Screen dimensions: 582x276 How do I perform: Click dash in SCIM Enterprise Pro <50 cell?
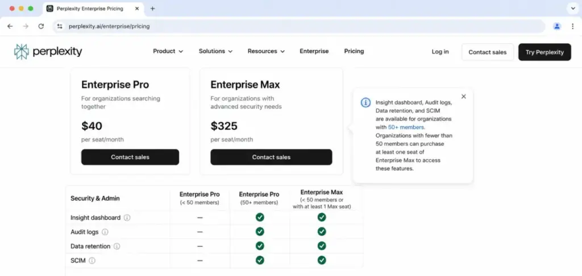coord(199,261)
